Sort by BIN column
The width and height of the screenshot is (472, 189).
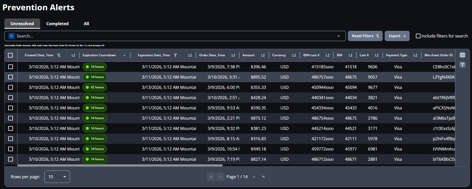tap(350, 55)
